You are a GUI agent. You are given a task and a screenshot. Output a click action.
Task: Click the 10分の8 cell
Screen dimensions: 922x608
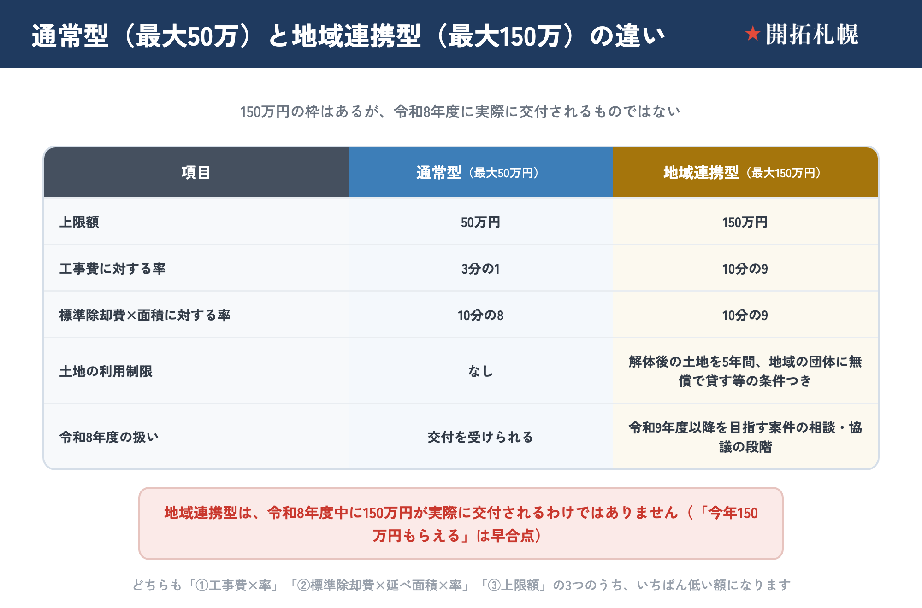tap(480, 315)
